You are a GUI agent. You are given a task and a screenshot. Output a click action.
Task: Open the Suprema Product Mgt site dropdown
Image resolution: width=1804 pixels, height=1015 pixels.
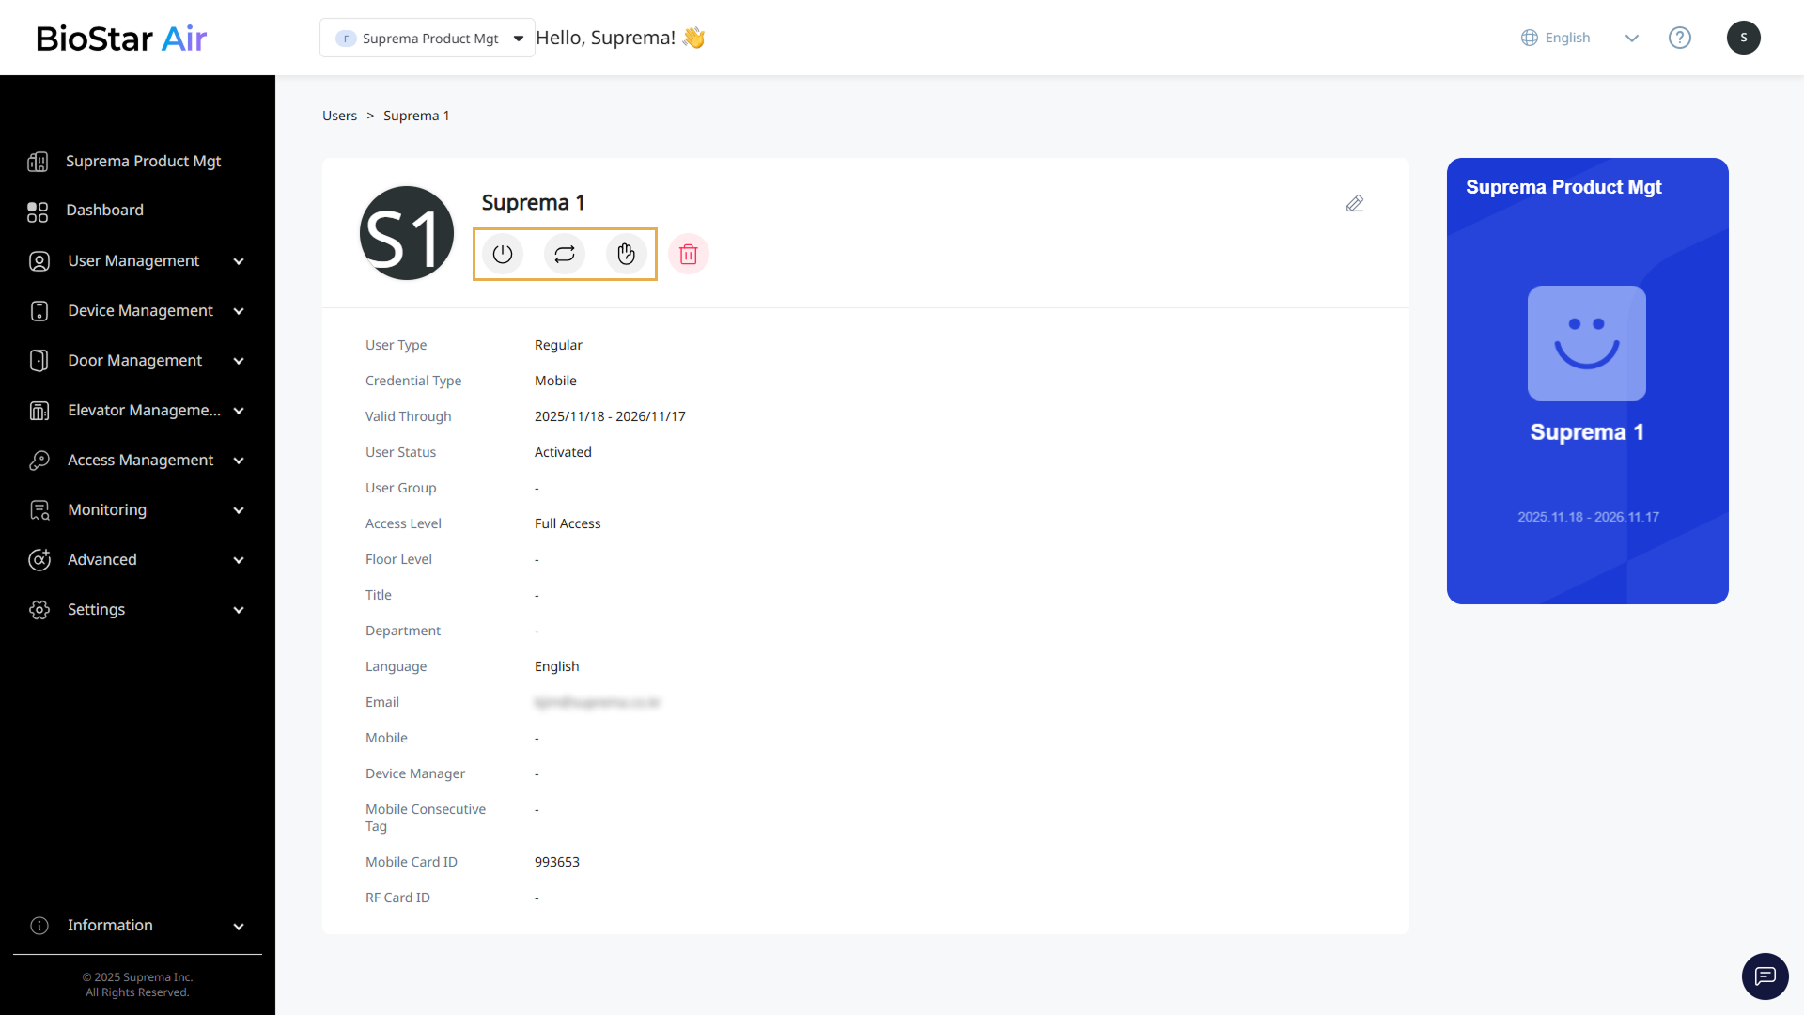428,38
